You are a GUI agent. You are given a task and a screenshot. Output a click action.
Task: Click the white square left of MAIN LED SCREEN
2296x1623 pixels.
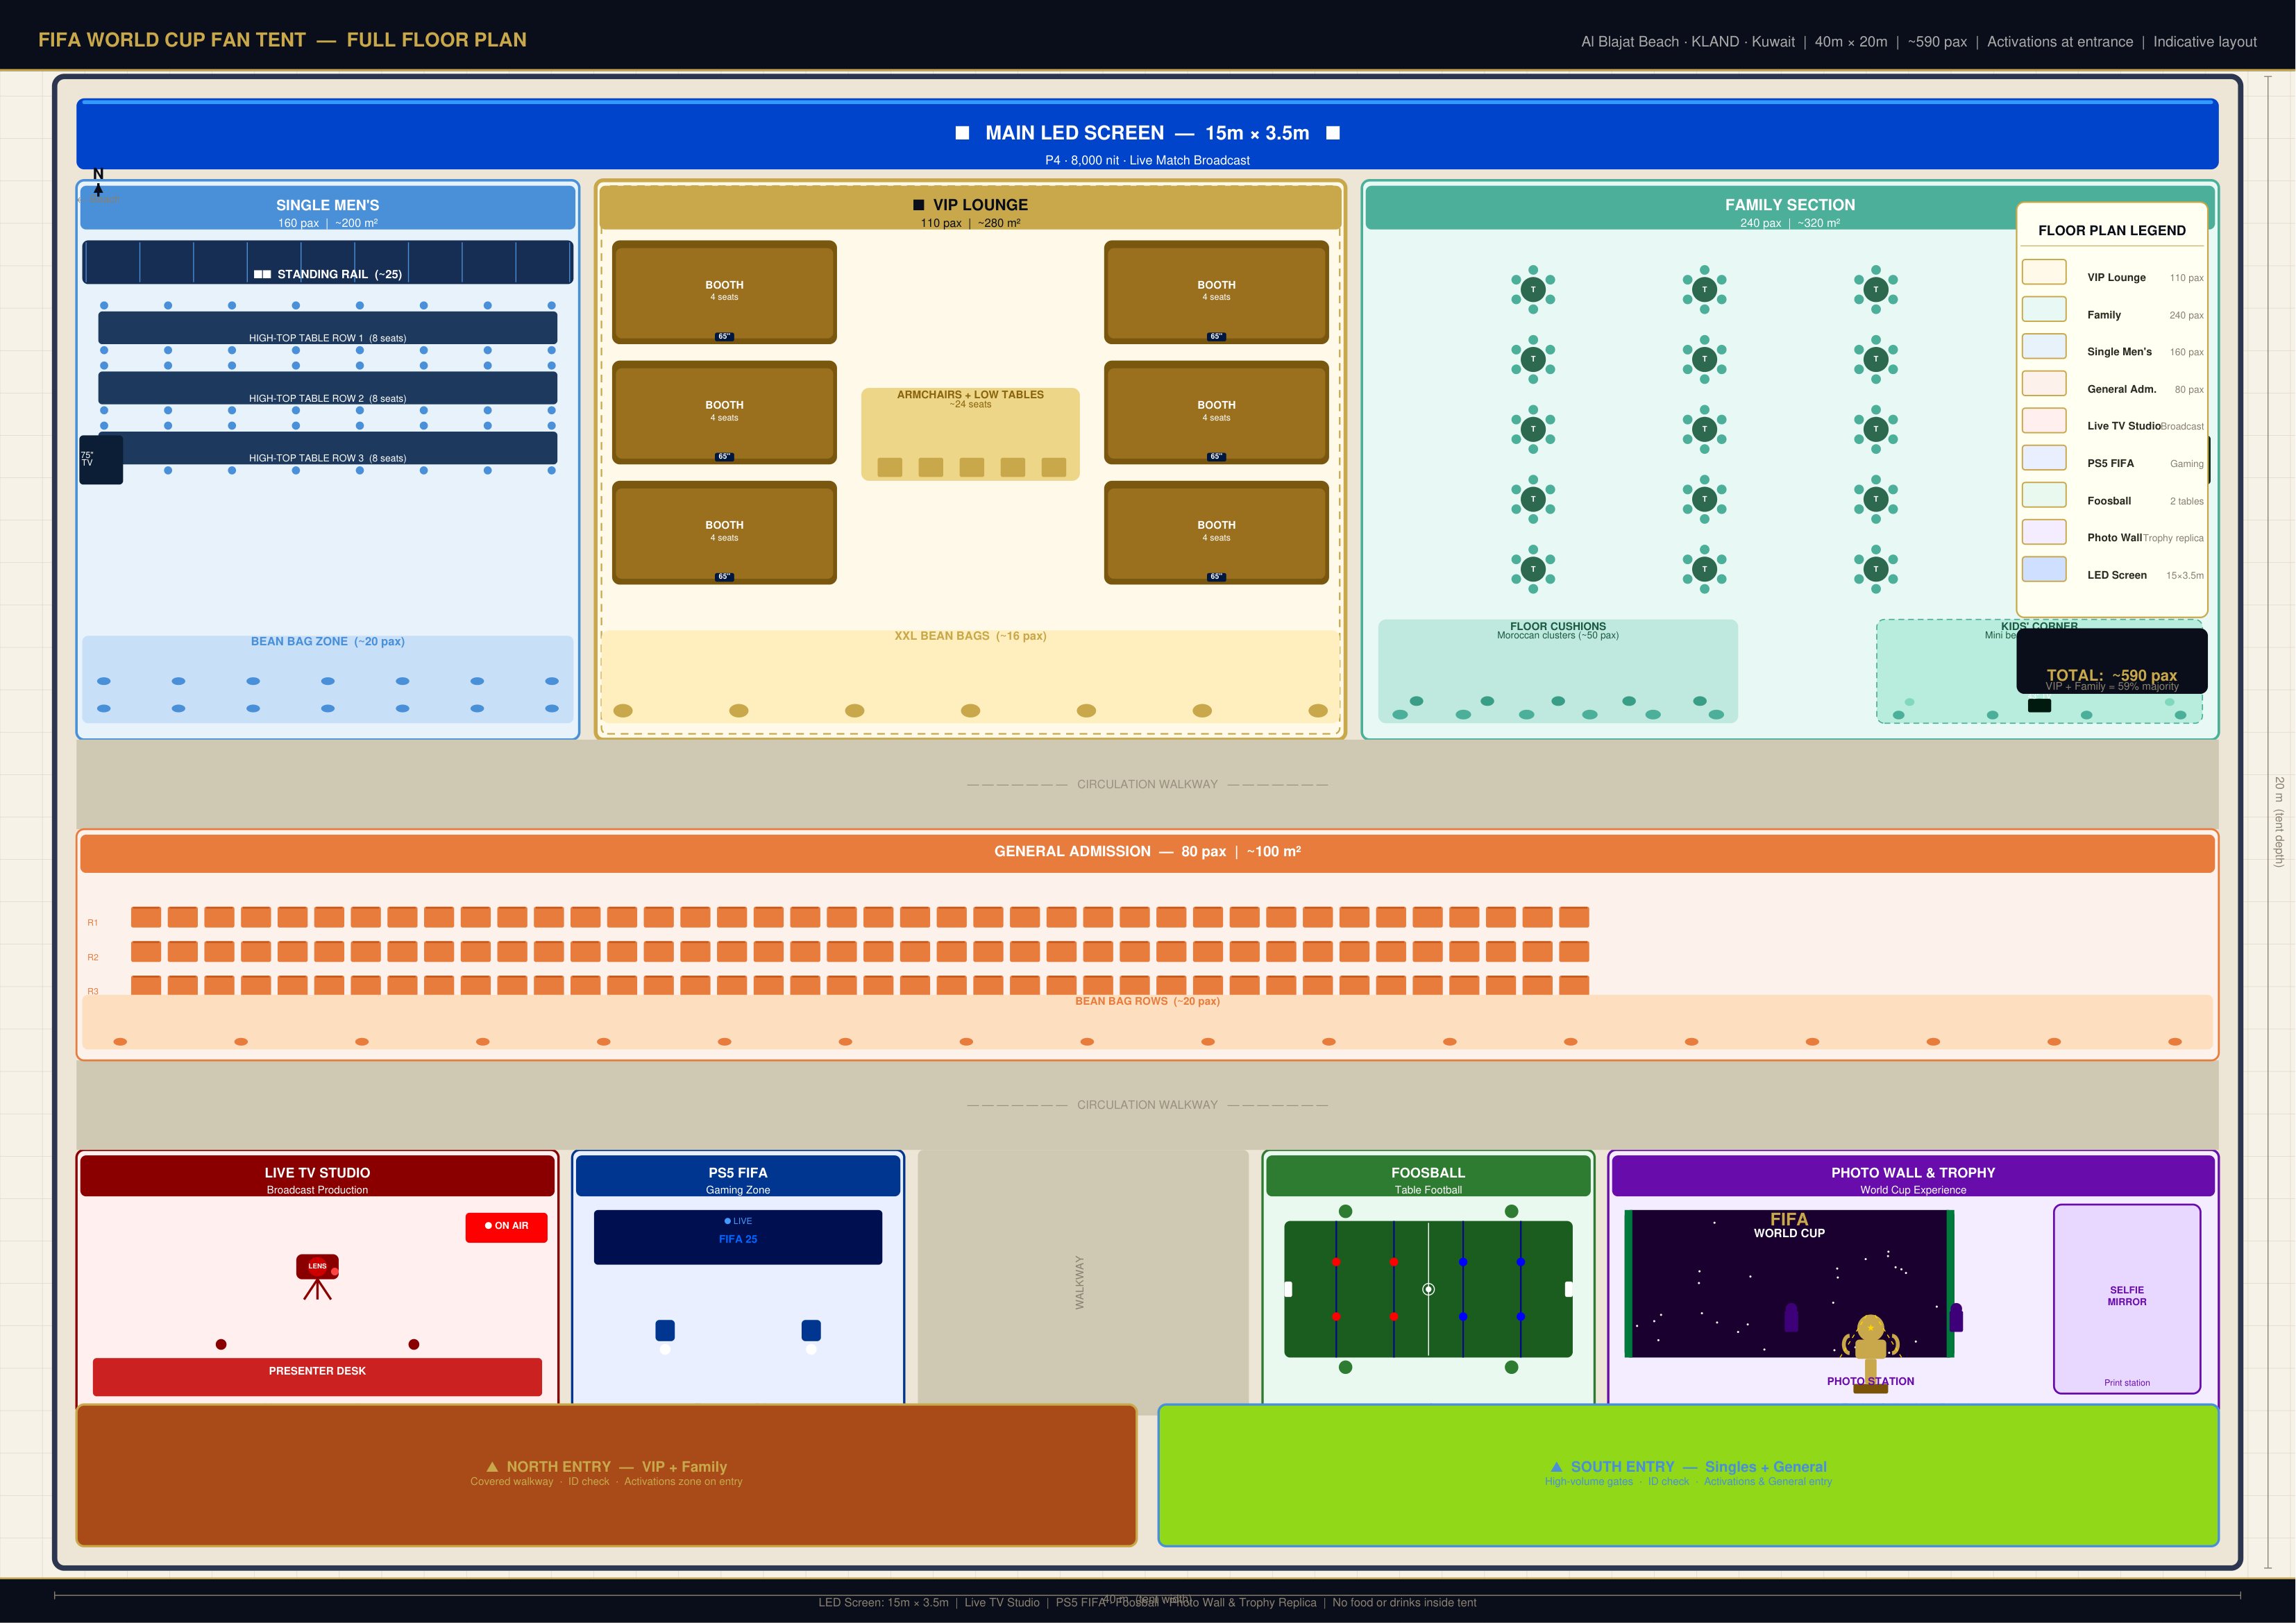[962, 133]
